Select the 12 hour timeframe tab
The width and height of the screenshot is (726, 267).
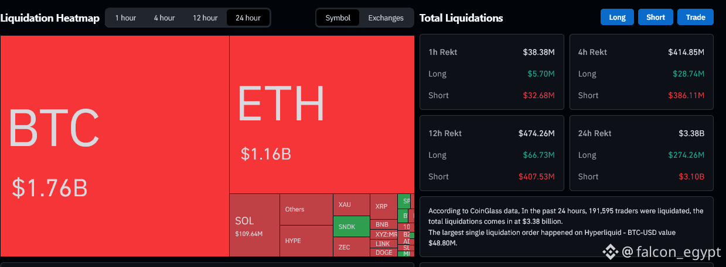[x=205, y=18]
